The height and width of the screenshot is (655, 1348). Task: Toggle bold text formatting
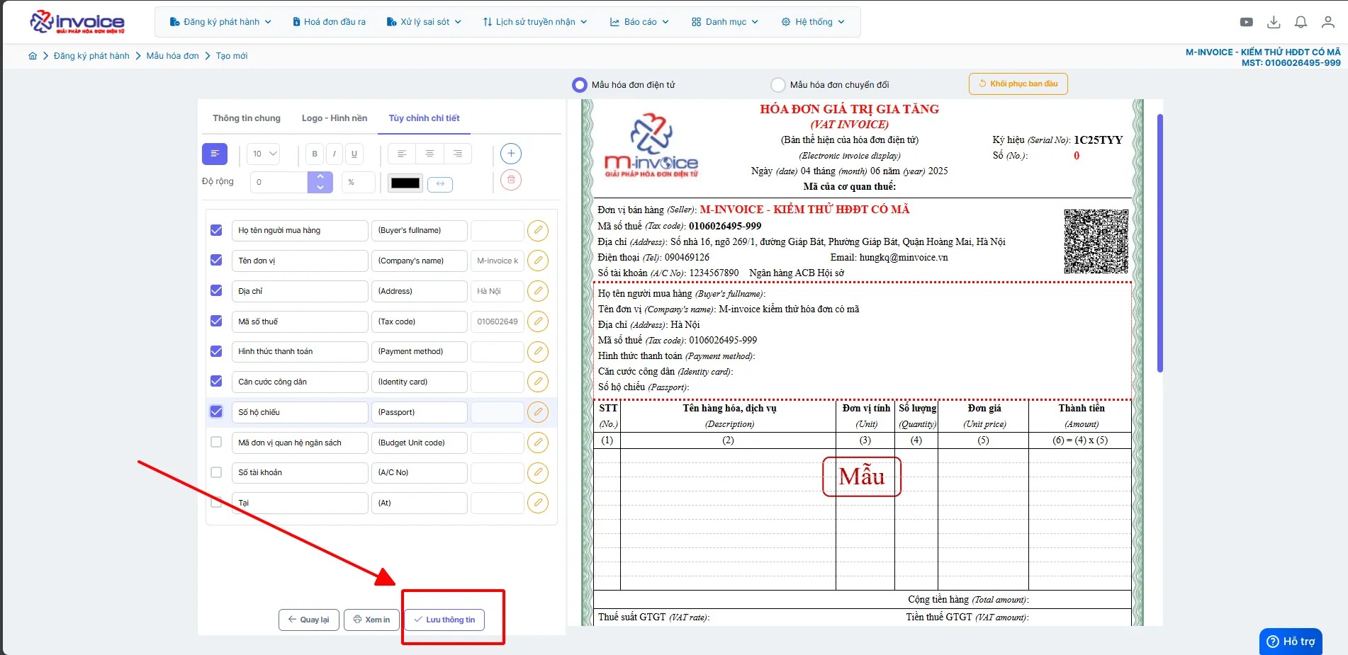[x=315, y=154]
